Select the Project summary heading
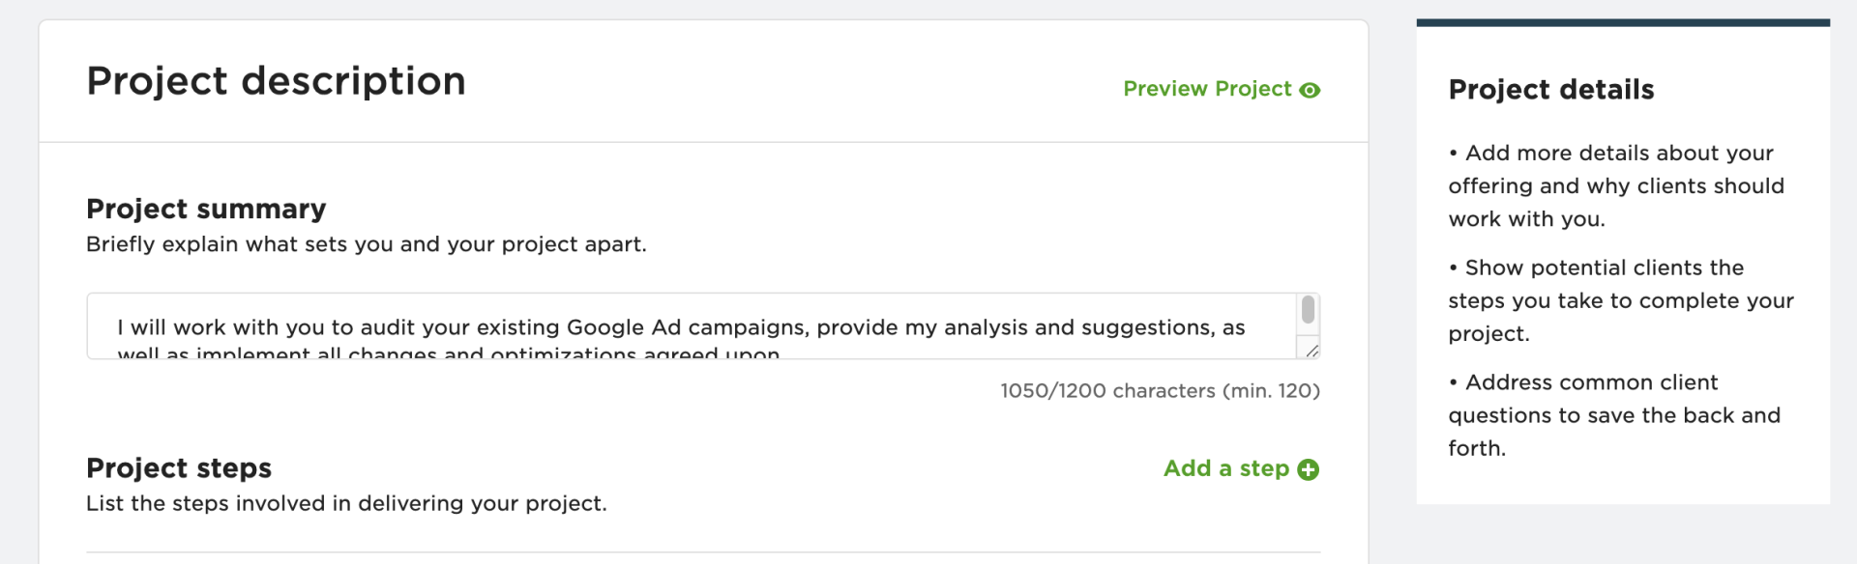The image size is (1857, 564). 206,209
